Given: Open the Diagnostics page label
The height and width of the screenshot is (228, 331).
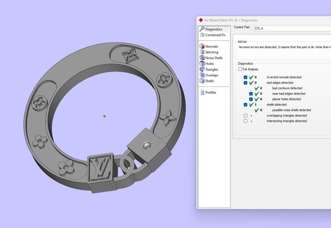Looking at the screenshot, I should 214,29.
